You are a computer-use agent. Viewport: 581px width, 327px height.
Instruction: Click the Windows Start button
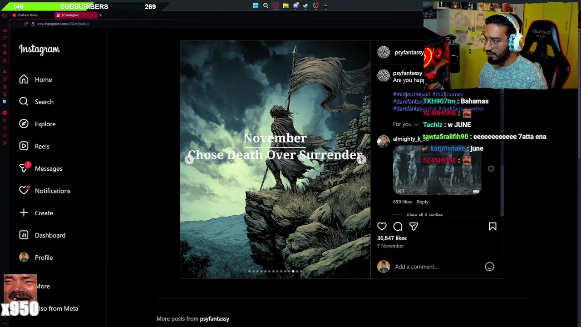click(256, 6)
